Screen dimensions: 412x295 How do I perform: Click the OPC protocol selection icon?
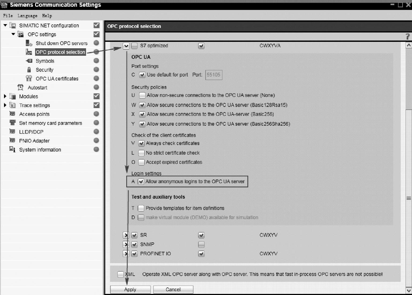point(29,52)
